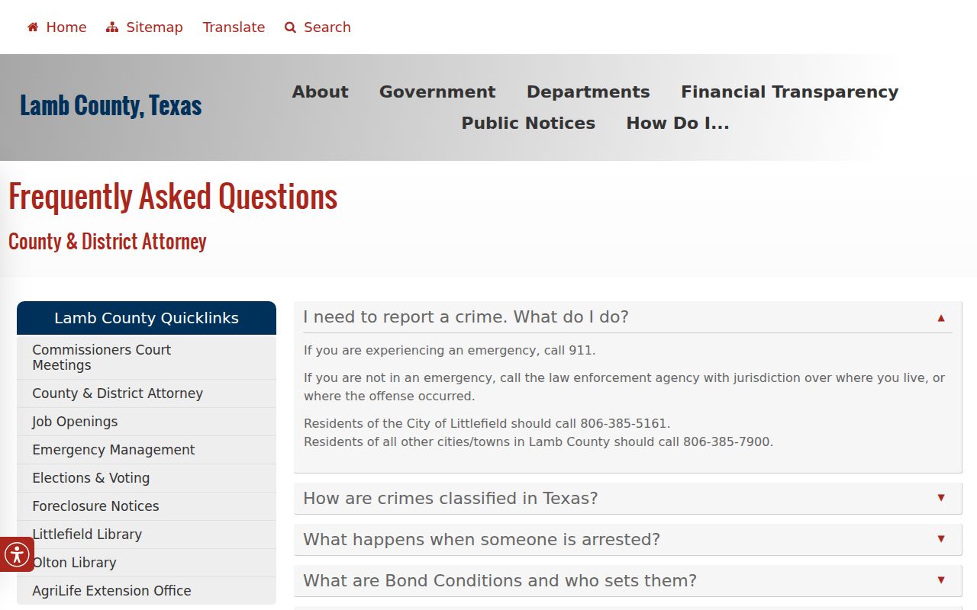Viewport: 977px width, 610px height.
Task: Expand 'What are Bond Conditions' question
Action: point(627,581)
